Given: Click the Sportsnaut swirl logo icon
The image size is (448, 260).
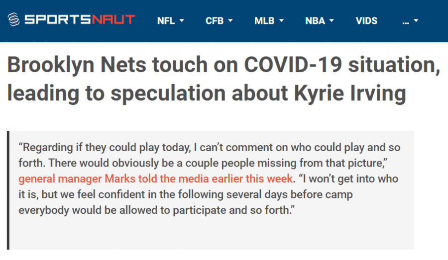Looking at the screenshot, I should click(13, 20).
